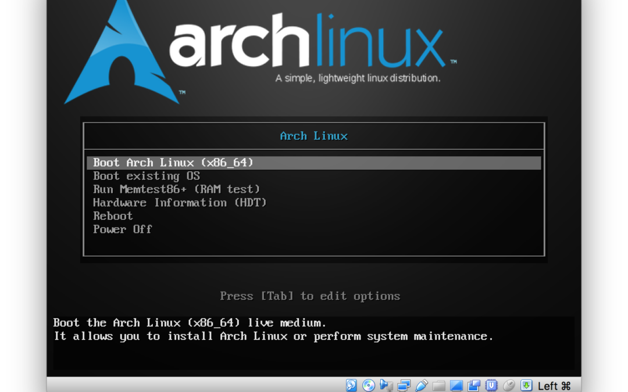This screenshot has width=628, height=392.
Task: Click the 'archlinux' wordmark banner
Action: (308, 40)
